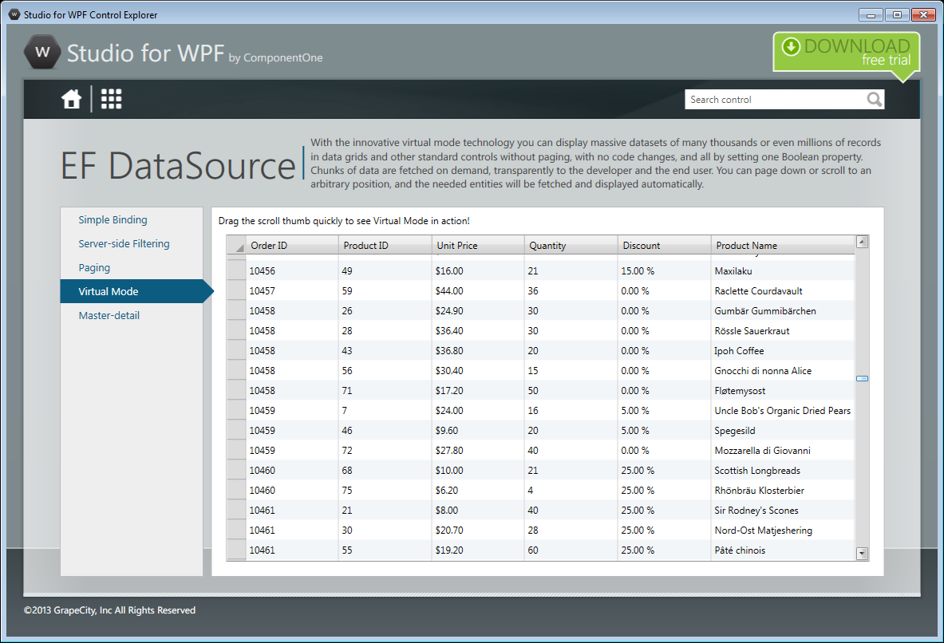Click the Rhönbräu Klosterbier cell
Screen dimensions: 944x643
click(783, 490)
